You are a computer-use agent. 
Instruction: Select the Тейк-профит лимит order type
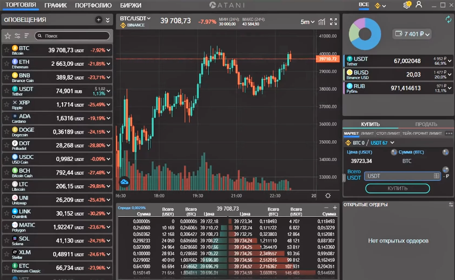(x=422, y=134)
